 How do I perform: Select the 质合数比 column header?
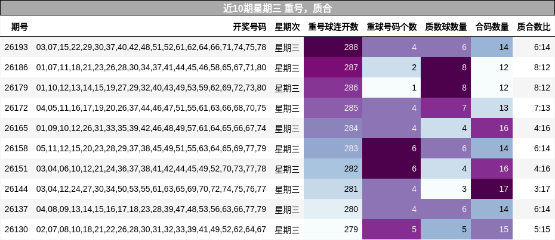(534, 27)
